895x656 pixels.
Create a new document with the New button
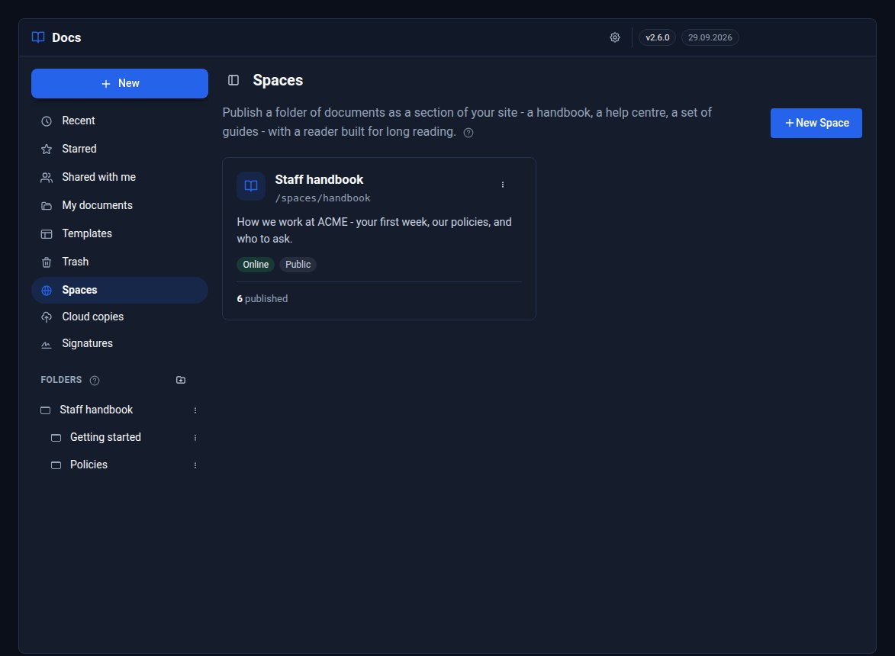click(x=120, y=83)
